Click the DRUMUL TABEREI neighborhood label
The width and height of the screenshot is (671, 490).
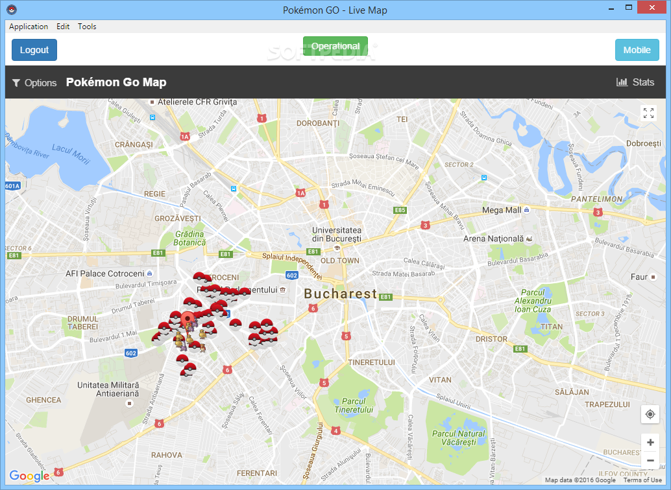[82, 323]
